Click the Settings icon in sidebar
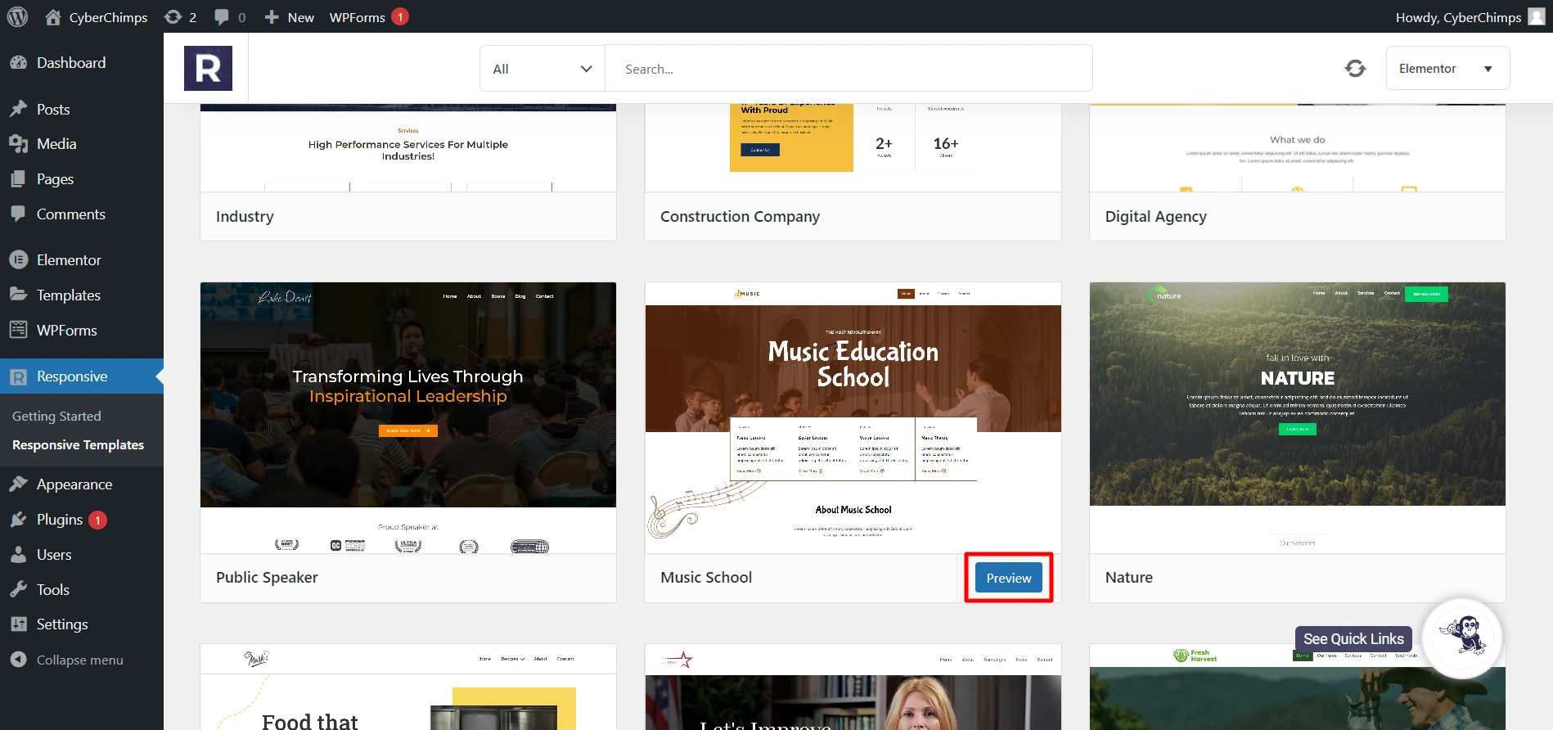 pyautogui.click(x=18, y=624)
